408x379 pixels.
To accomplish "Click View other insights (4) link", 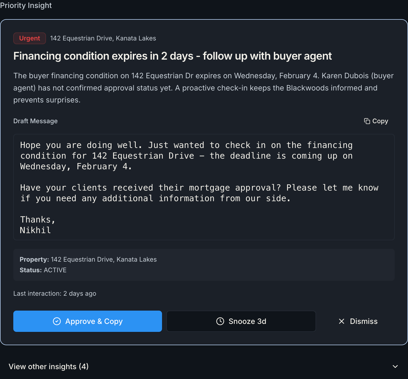I will tap(49, 366).
